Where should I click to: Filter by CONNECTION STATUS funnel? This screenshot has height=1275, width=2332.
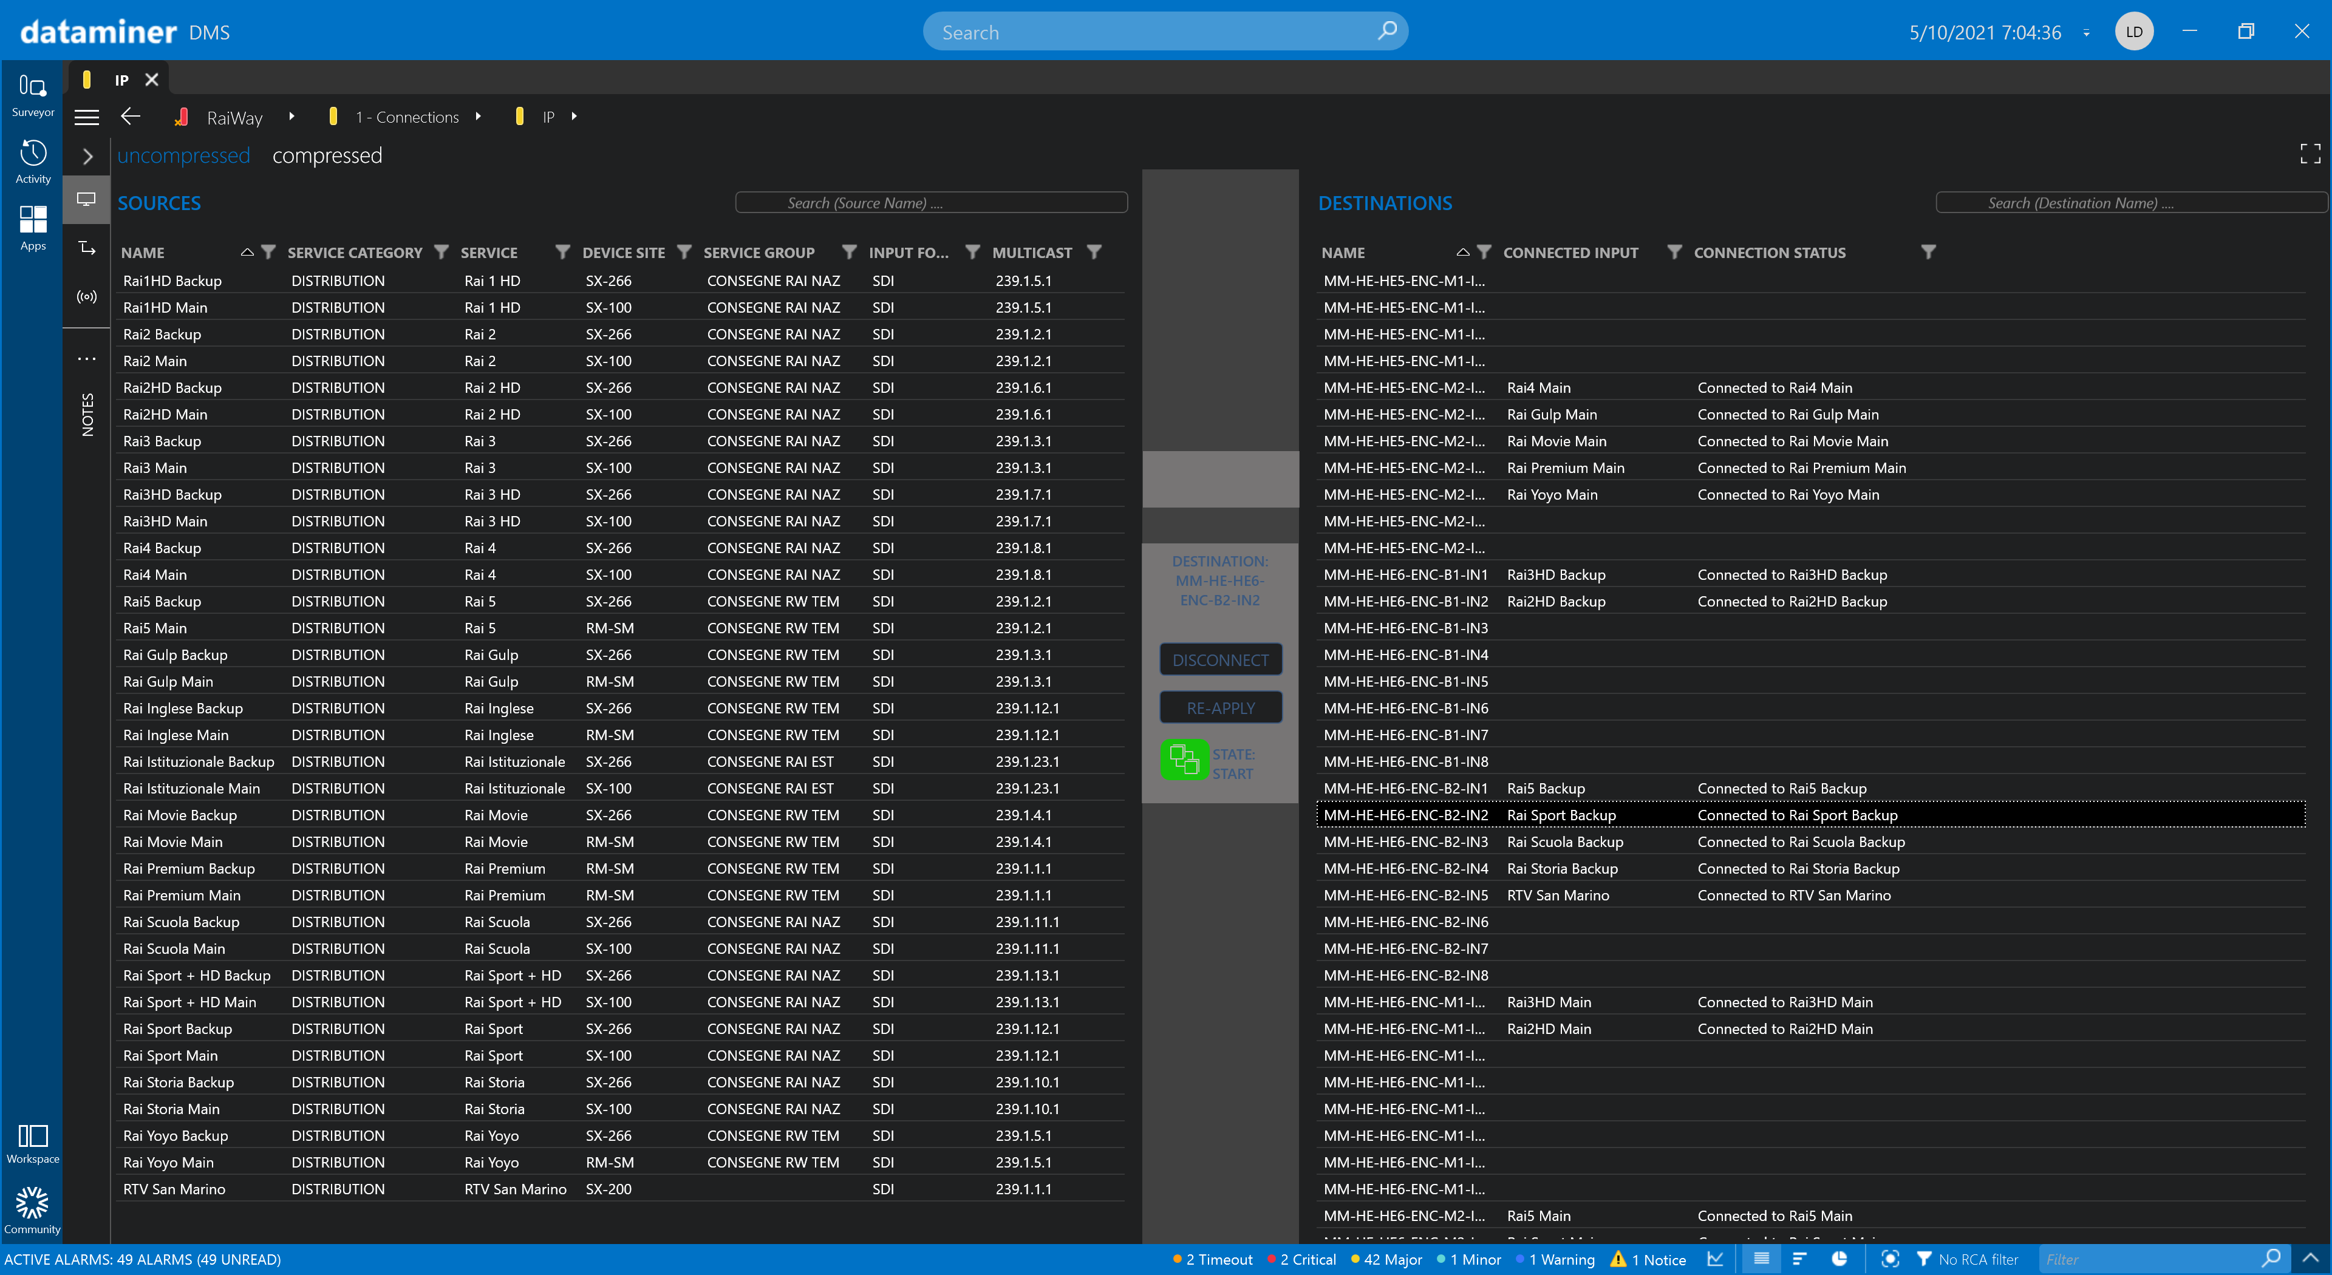click(1928, 251)
